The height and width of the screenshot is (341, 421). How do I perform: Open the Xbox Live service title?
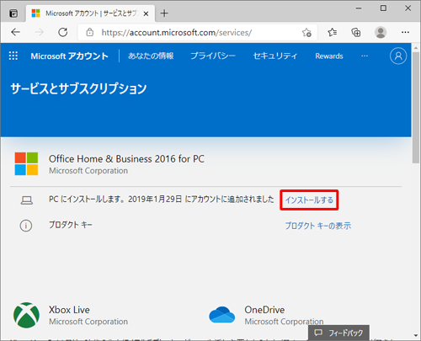point(69,310)
